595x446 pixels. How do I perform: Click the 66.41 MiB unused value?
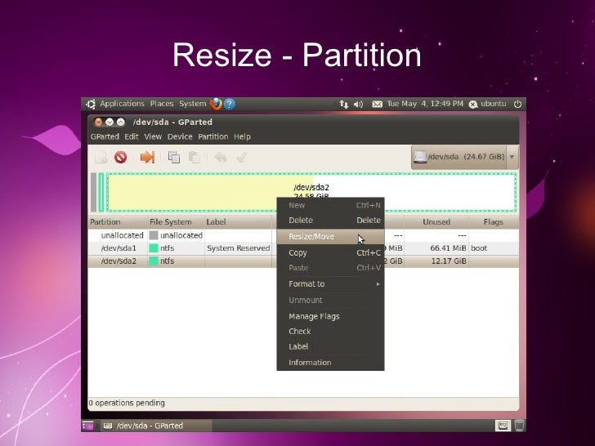pos(448,248)
